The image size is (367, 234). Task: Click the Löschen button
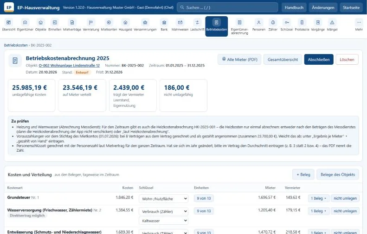point(347,60)
